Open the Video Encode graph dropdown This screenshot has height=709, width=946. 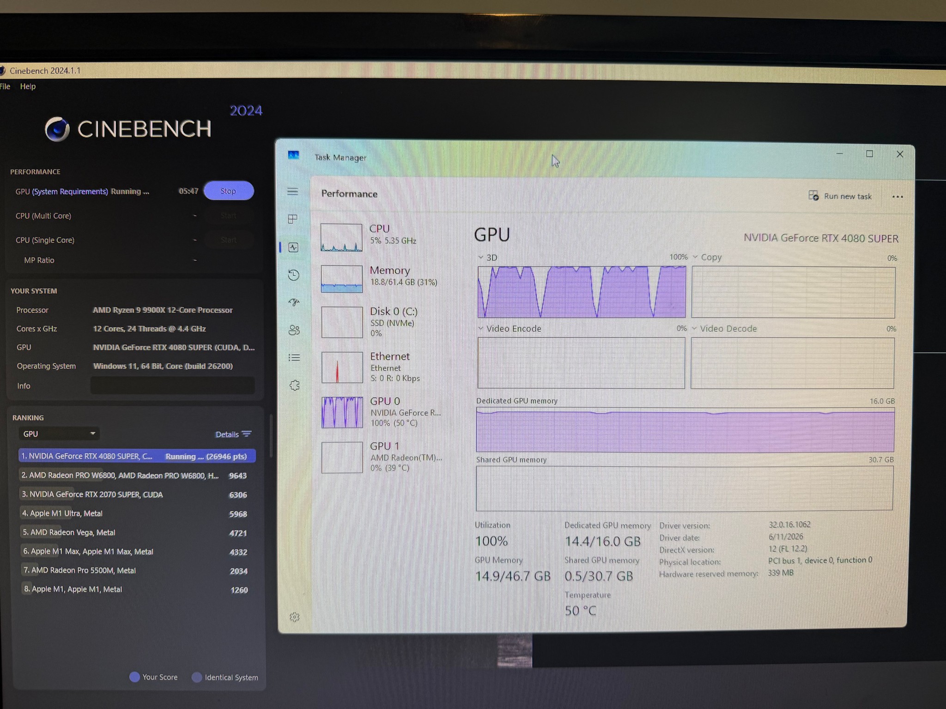point(481,328)
